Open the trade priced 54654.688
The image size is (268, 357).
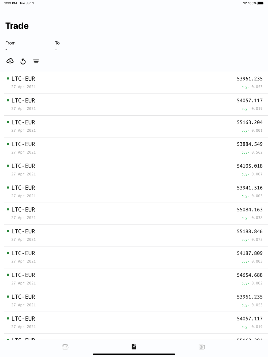coord(136,279)
